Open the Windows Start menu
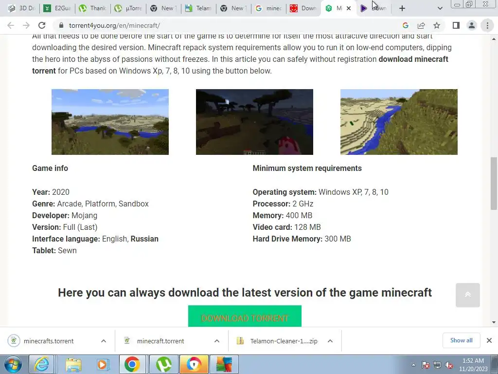Viewport: 498px width, 374px height. 13,364
